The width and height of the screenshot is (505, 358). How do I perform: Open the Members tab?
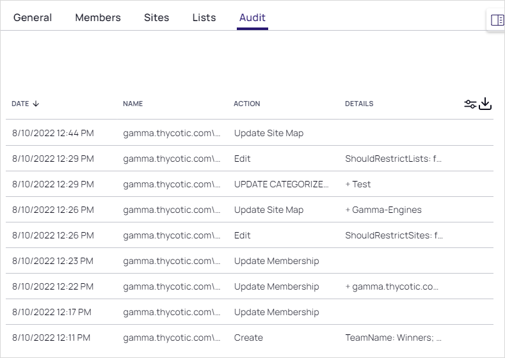point(98,18)
